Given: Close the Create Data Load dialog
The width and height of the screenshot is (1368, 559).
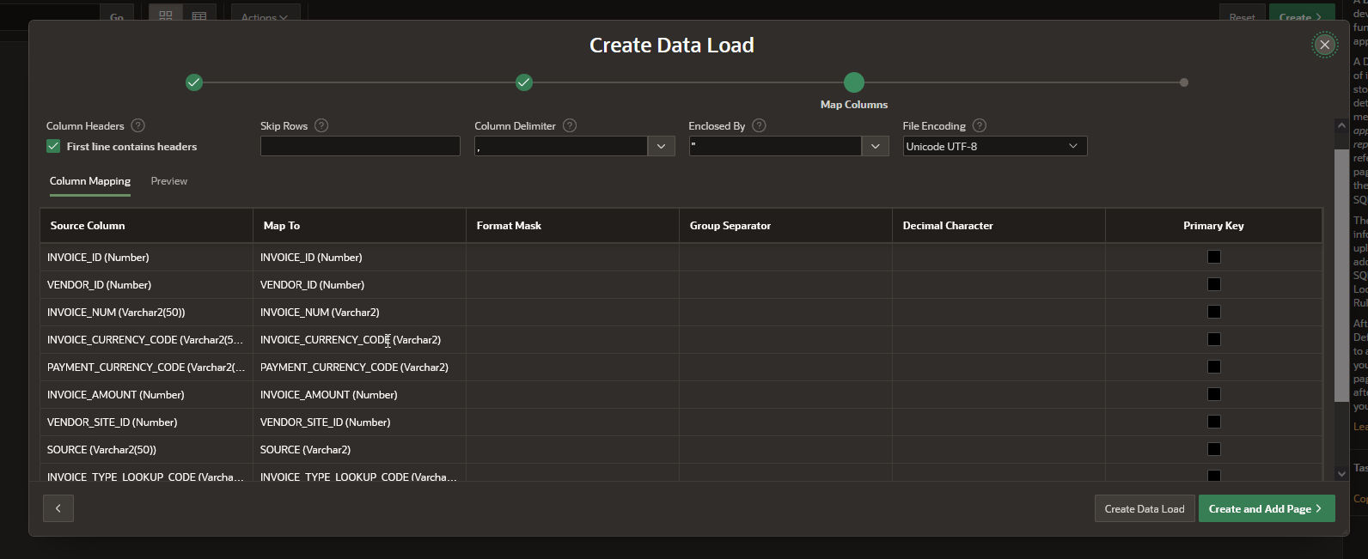Looking at the screenshot, I should tap(1324, 45).
